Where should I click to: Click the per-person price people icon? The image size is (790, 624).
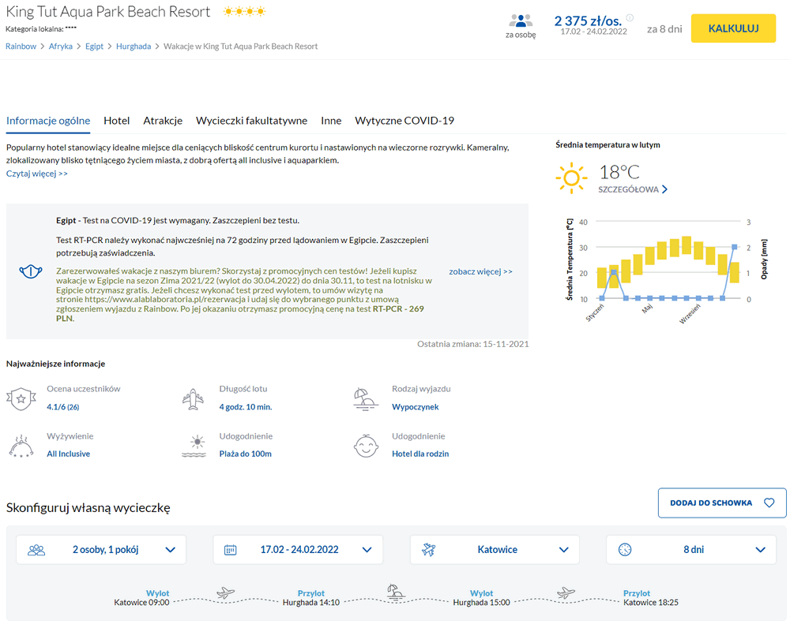(520, 21)
